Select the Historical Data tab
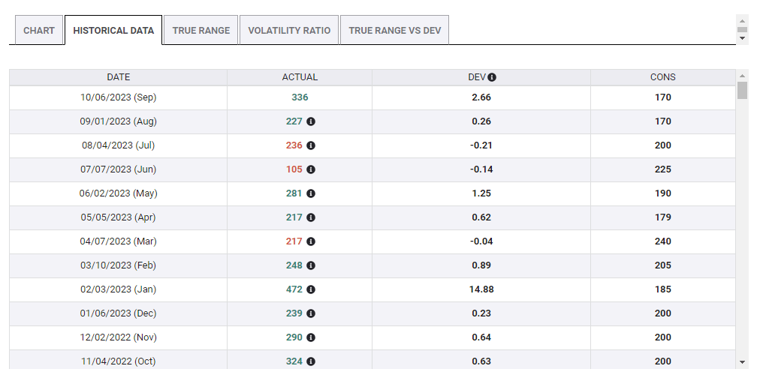 coord(113,31)
